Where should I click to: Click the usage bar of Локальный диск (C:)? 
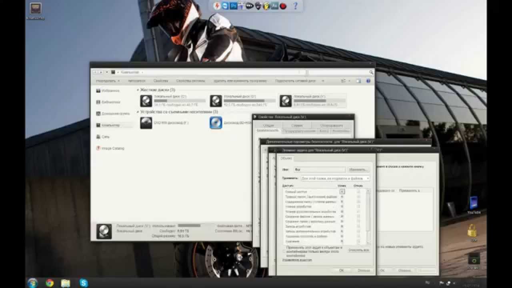[x=180, y=101]
